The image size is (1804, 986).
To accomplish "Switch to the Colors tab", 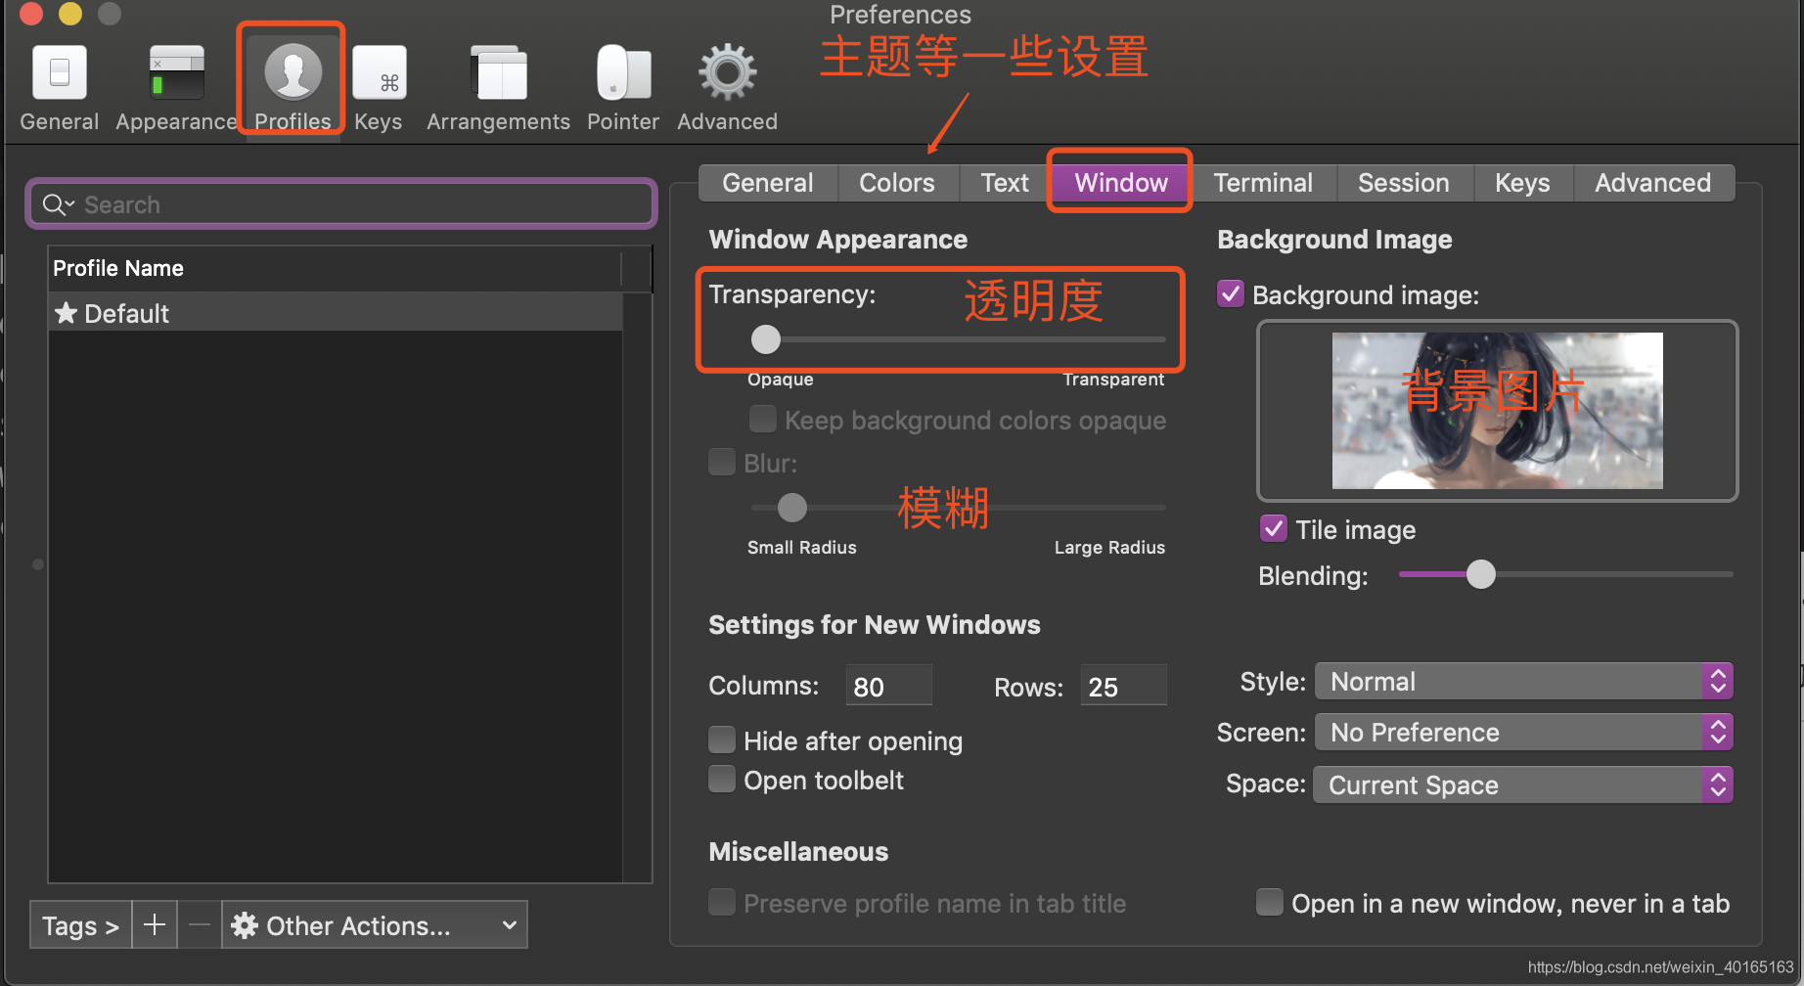I will tap(896, 182).
